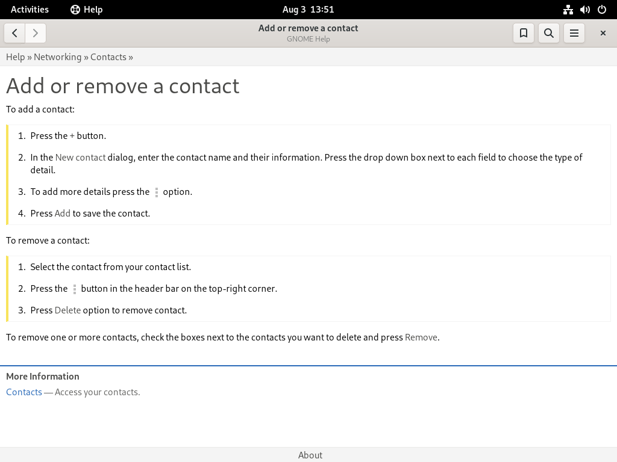This screenshot has height=462, width=617.
Task: Click the 'Press Add to save the contact.' step
Action: click(90, 214)
